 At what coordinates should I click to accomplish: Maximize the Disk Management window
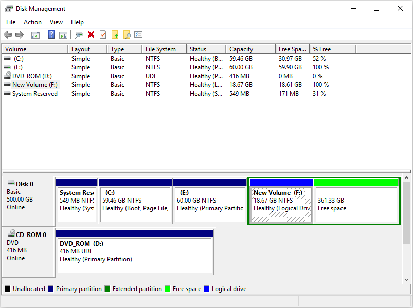[x=376, y=8]
